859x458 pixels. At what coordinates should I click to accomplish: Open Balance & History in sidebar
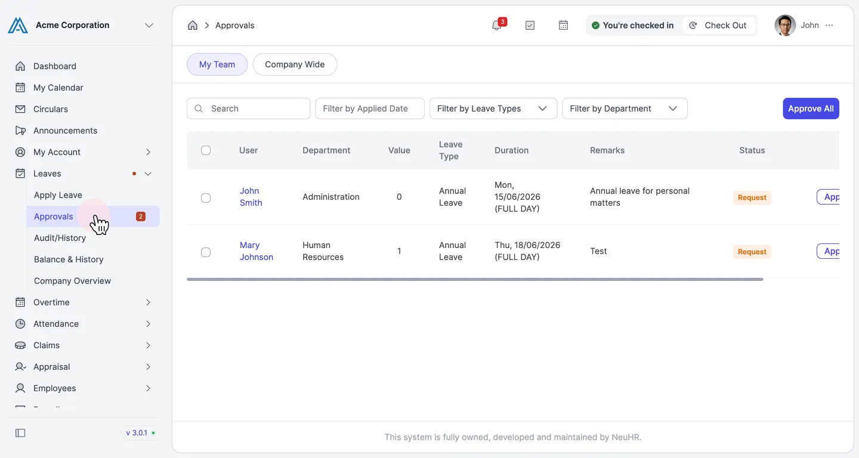click(69, 259)
